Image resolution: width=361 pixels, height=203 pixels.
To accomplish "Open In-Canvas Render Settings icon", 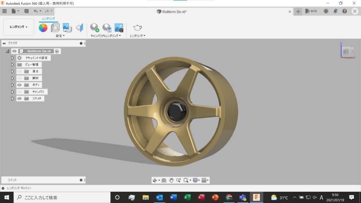I will pos(107,27).
